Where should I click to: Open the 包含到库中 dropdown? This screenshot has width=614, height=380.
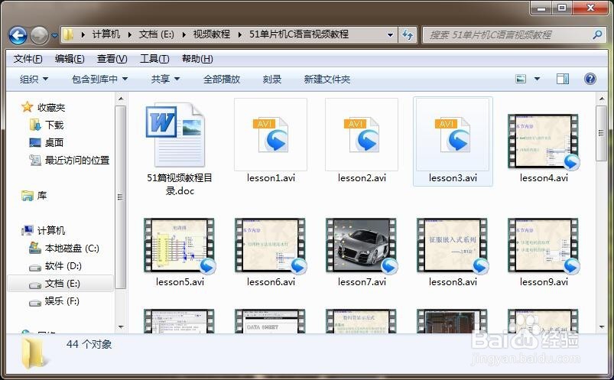(x=100, y=80)
